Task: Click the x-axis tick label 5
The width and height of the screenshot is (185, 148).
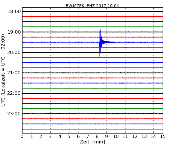Action: click(69, 137)
